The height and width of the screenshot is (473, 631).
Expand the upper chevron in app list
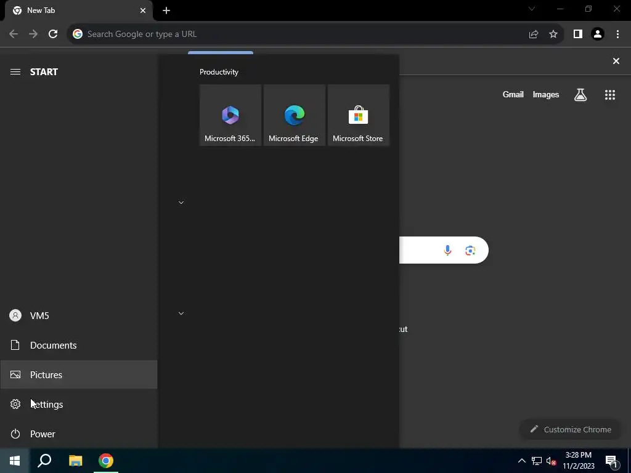(181, 202)
